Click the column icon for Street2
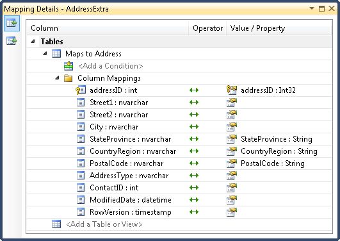The height and width of the screenshot is (241, 340). (x=81, y=115)
